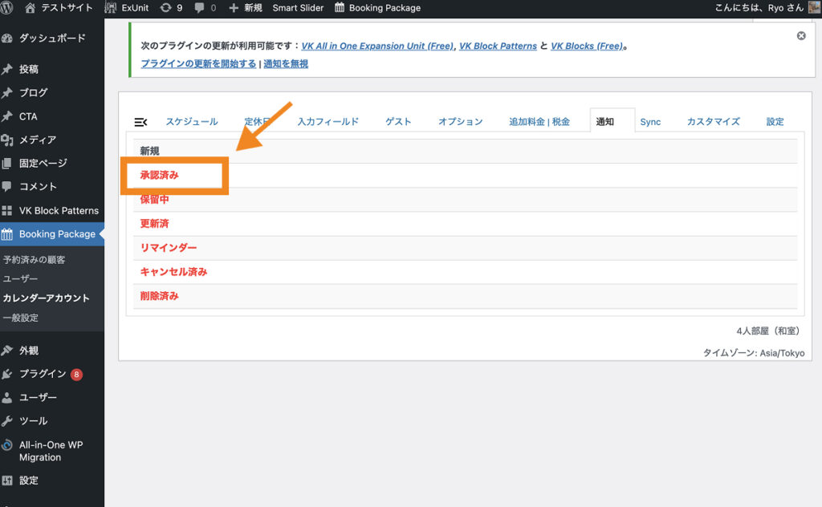
Task: Go to ダッシュボード in sidebar
Action: [51, 39]
